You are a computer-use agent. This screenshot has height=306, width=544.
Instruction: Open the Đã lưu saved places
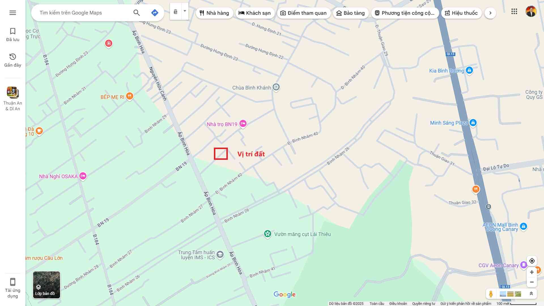tap(12, 35)
